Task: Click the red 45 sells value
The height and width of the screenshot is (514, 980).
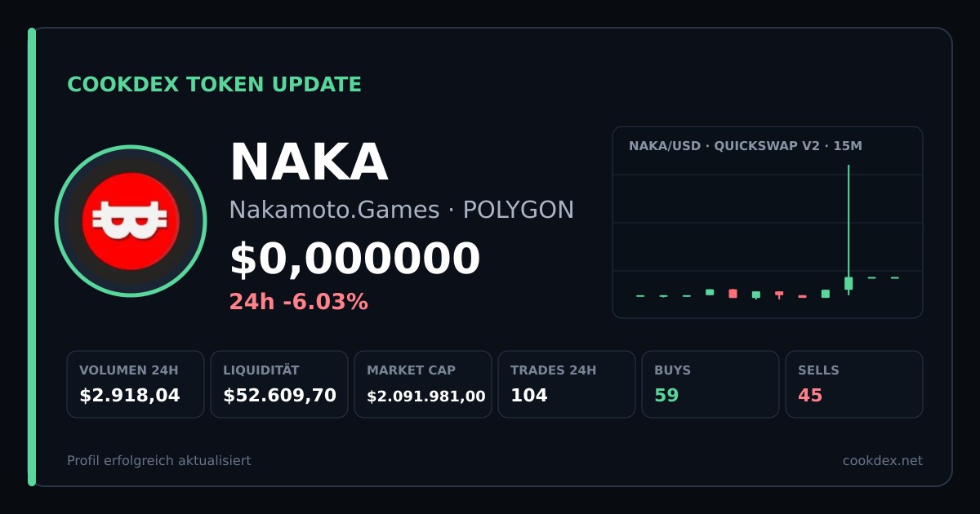Action: click(810, 396)
